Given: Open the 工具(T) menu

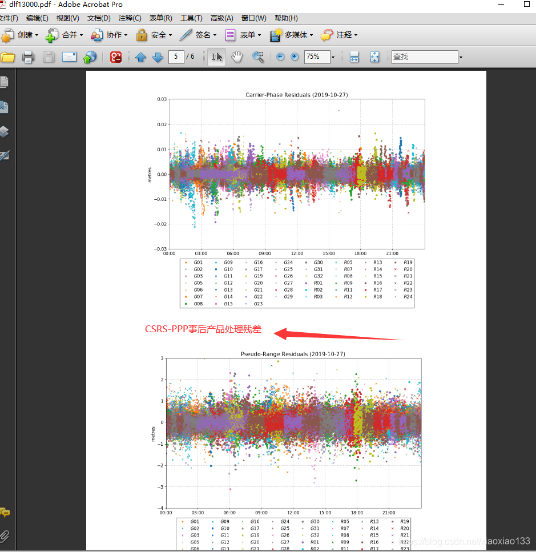Looking at the screenshot, I should click(x=191, y=18).
